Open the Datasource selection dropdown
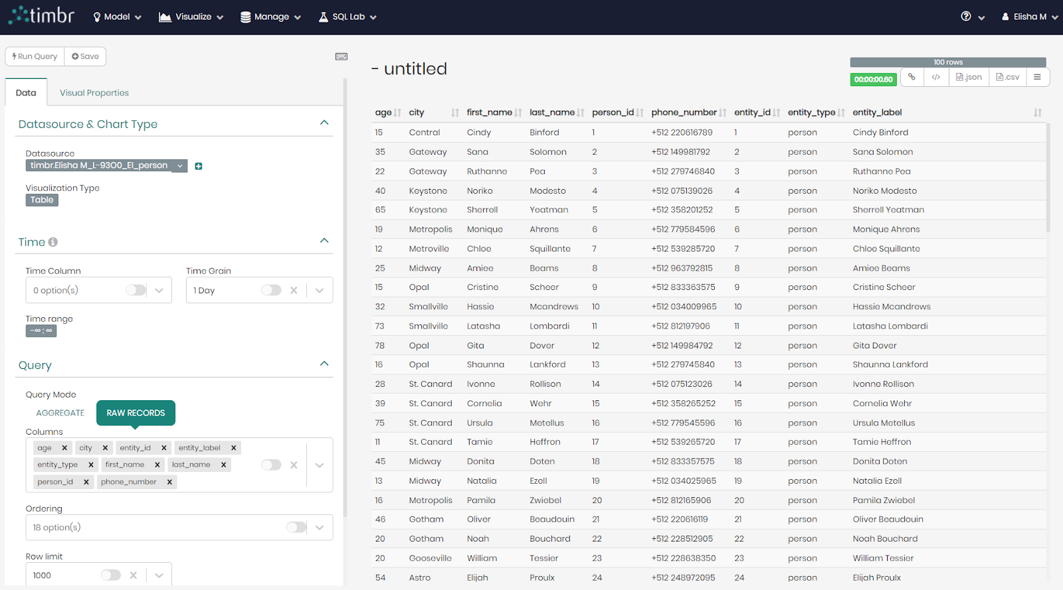The height and width of the screenshot is (590, 1063). [179, 166]
